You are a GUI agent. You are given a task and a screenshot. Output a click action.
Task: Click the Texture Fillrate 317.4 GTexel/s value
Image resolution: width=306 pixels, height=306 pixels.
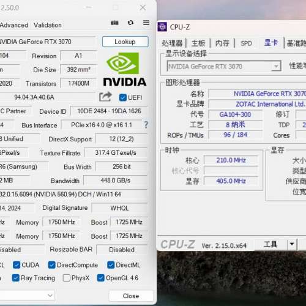(116, 152)
